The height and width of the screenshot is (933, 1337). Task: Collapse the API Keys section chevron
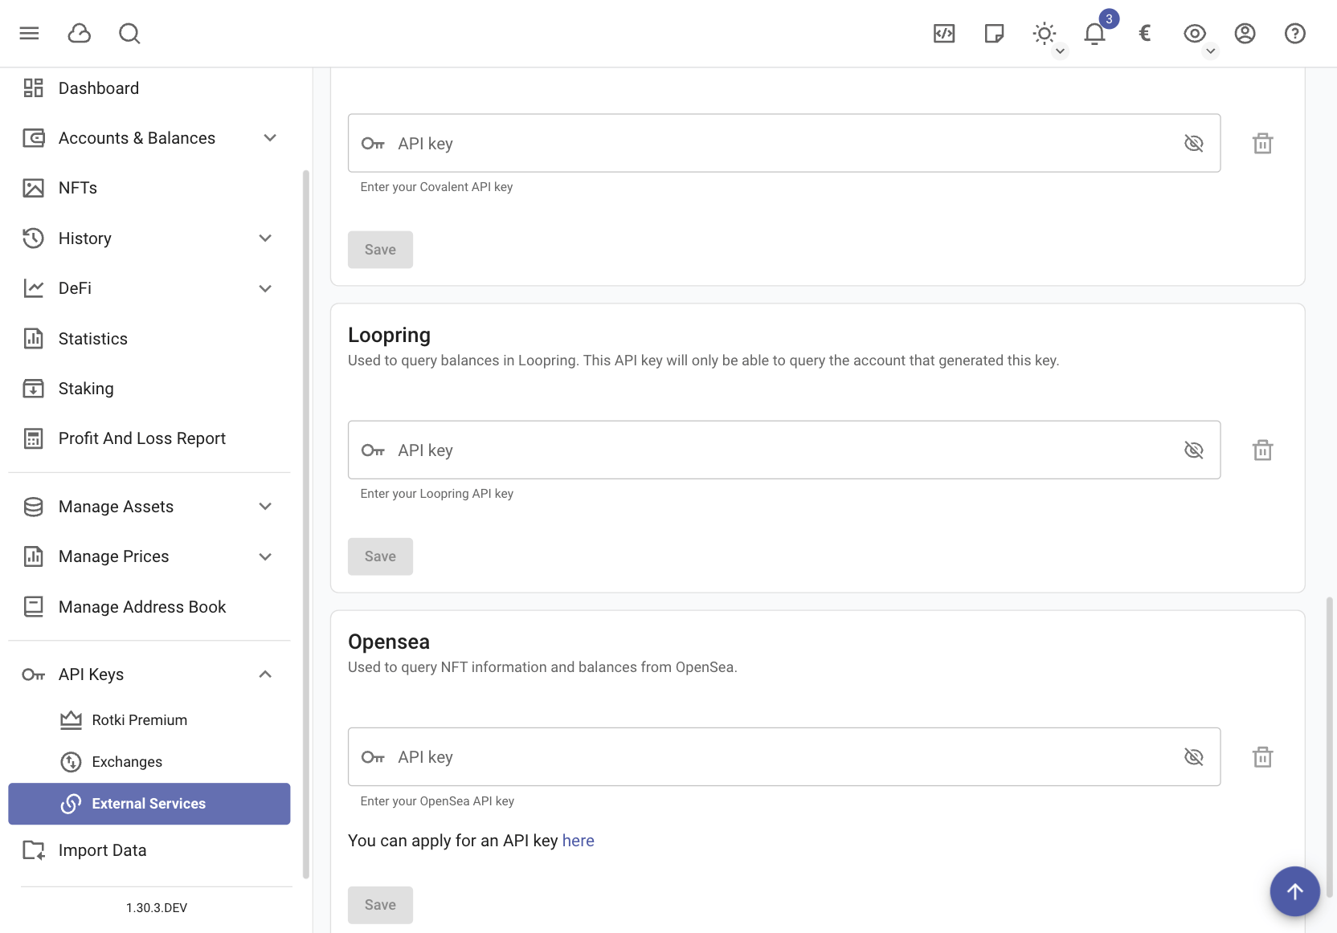pyautogui.click(x=265, y=674)
